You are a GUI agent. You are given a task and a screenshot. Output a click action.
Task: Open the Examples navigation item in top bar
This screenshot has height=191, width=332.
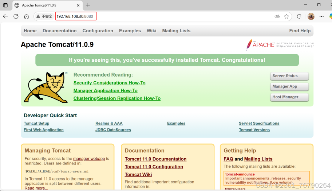[130, 31]
